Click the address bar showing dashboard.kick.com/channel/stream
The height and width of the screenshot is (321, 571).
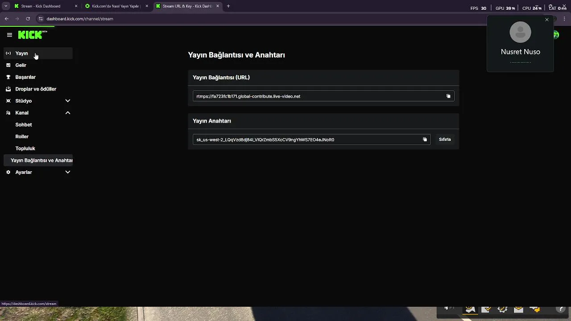pyautogui.click(x=259, y=19)
